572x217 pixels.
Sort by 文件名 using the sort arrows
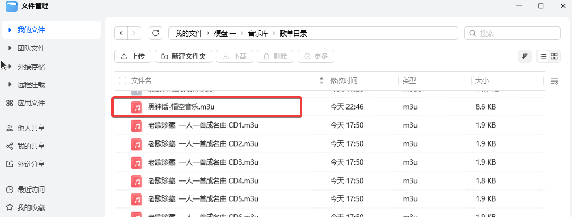point(322,80)
